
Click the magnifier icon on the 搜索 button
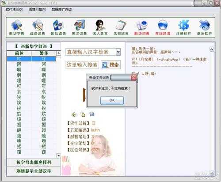[105, 65]
